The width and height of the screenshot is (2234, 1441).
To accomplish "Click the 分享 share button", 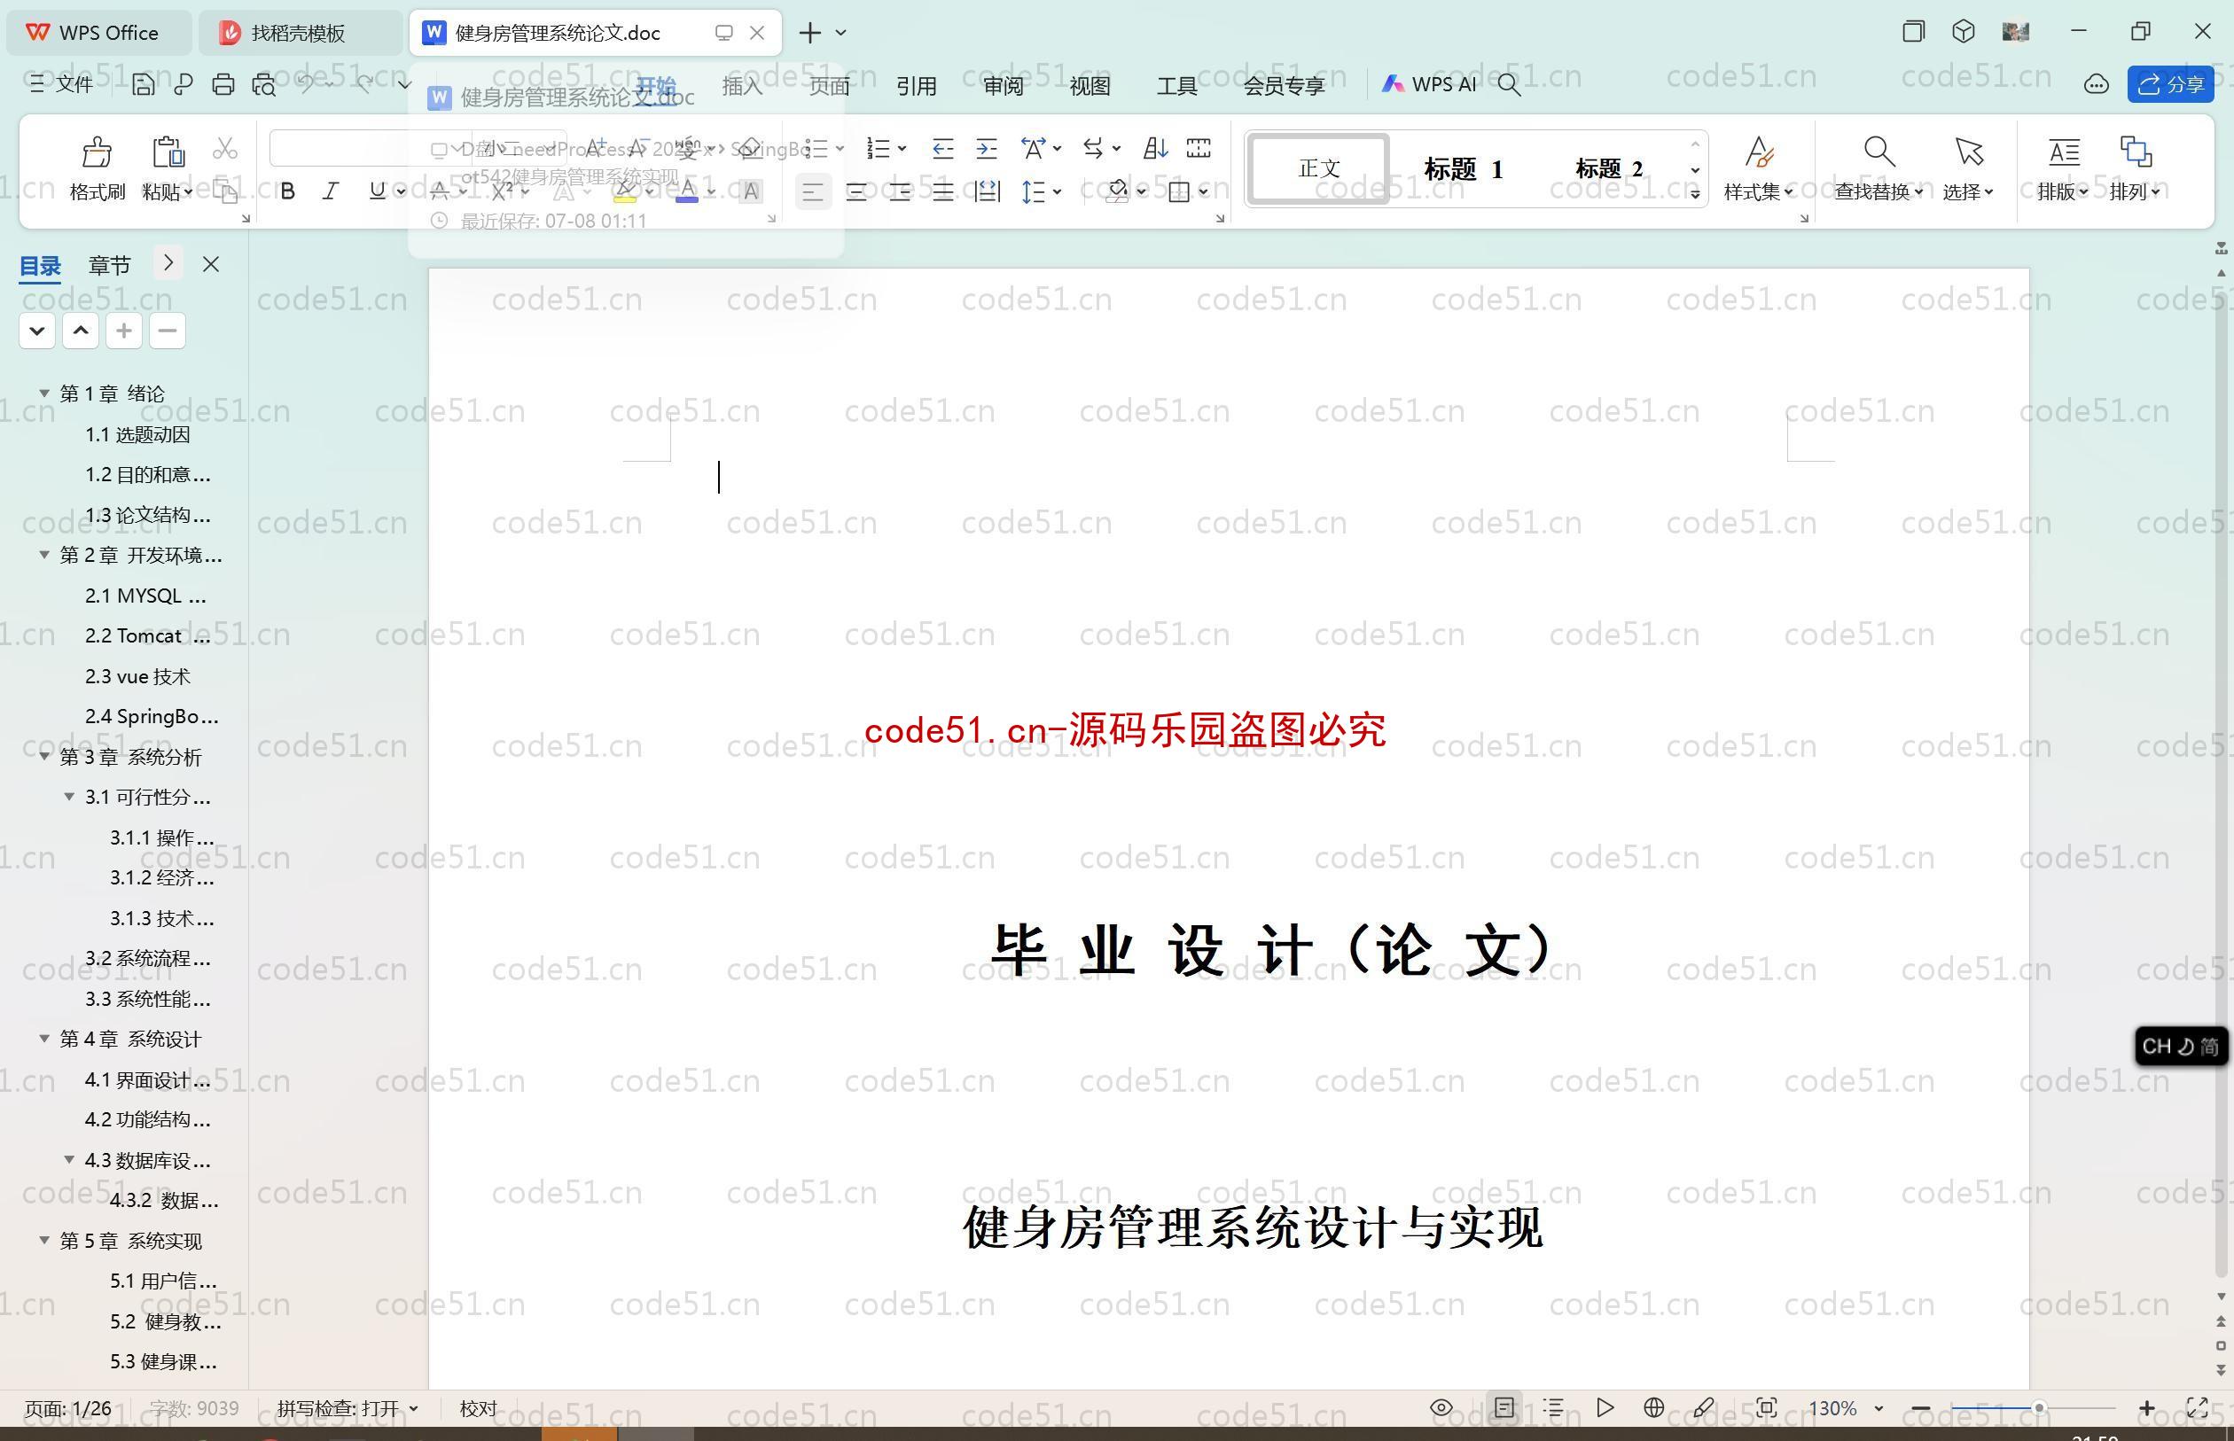I will [2170, 85].
